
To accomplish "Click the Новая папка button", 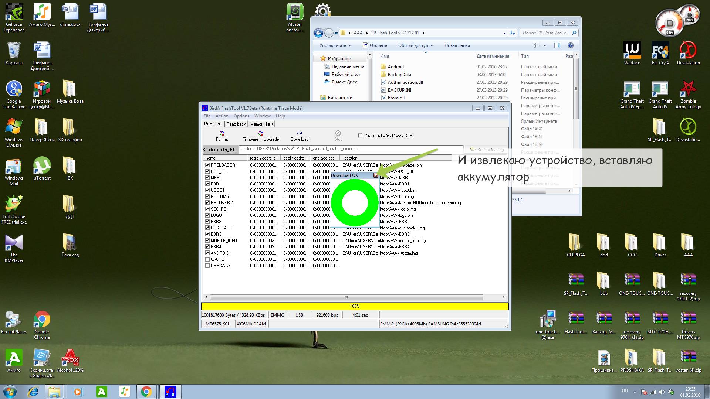I will coord(457,45).
